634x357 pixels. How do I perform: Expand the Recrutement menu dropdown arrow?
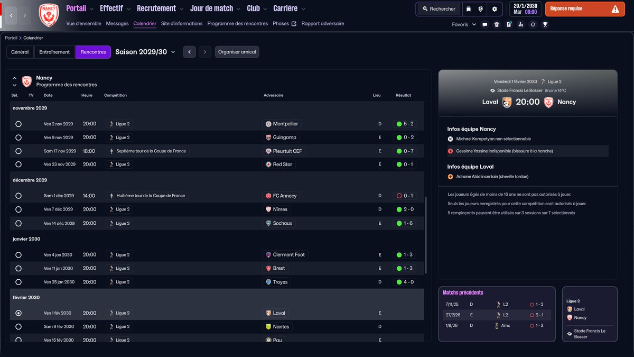pos(182,9)
